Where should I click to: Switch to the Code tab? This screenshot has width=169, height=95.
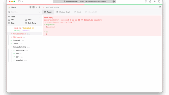(x=78, y=12)
